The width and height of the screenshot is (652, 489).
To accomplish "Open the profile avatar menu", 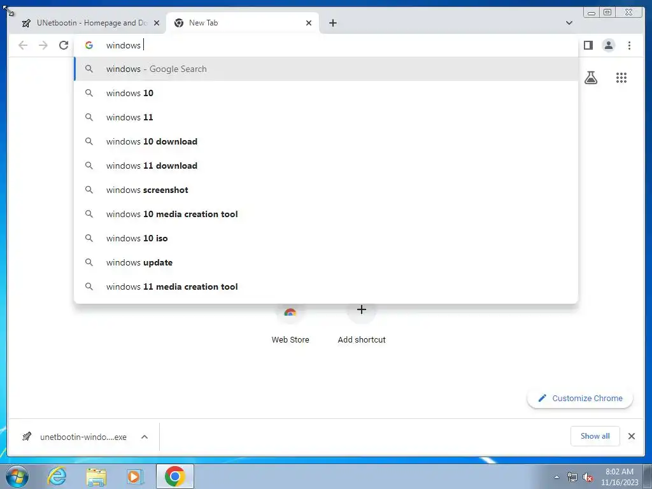I will tap(608, 45).
